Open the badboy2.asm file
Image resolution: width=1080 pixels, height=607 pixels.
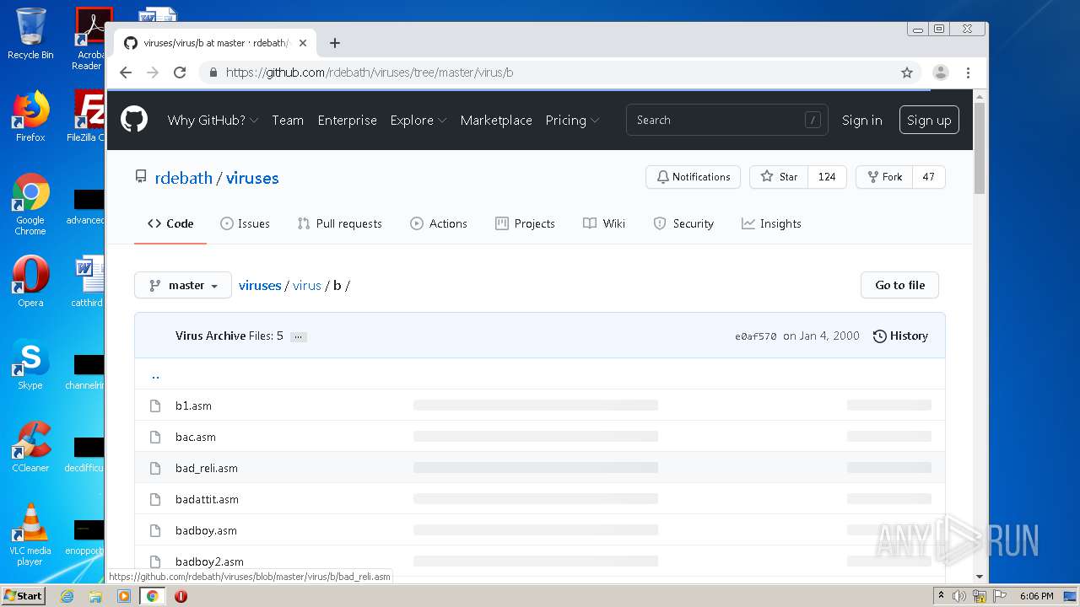click(x=209, y=561)
